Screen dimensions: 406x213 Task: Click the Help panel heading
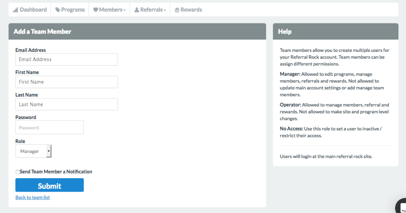(x=285, y=32)
